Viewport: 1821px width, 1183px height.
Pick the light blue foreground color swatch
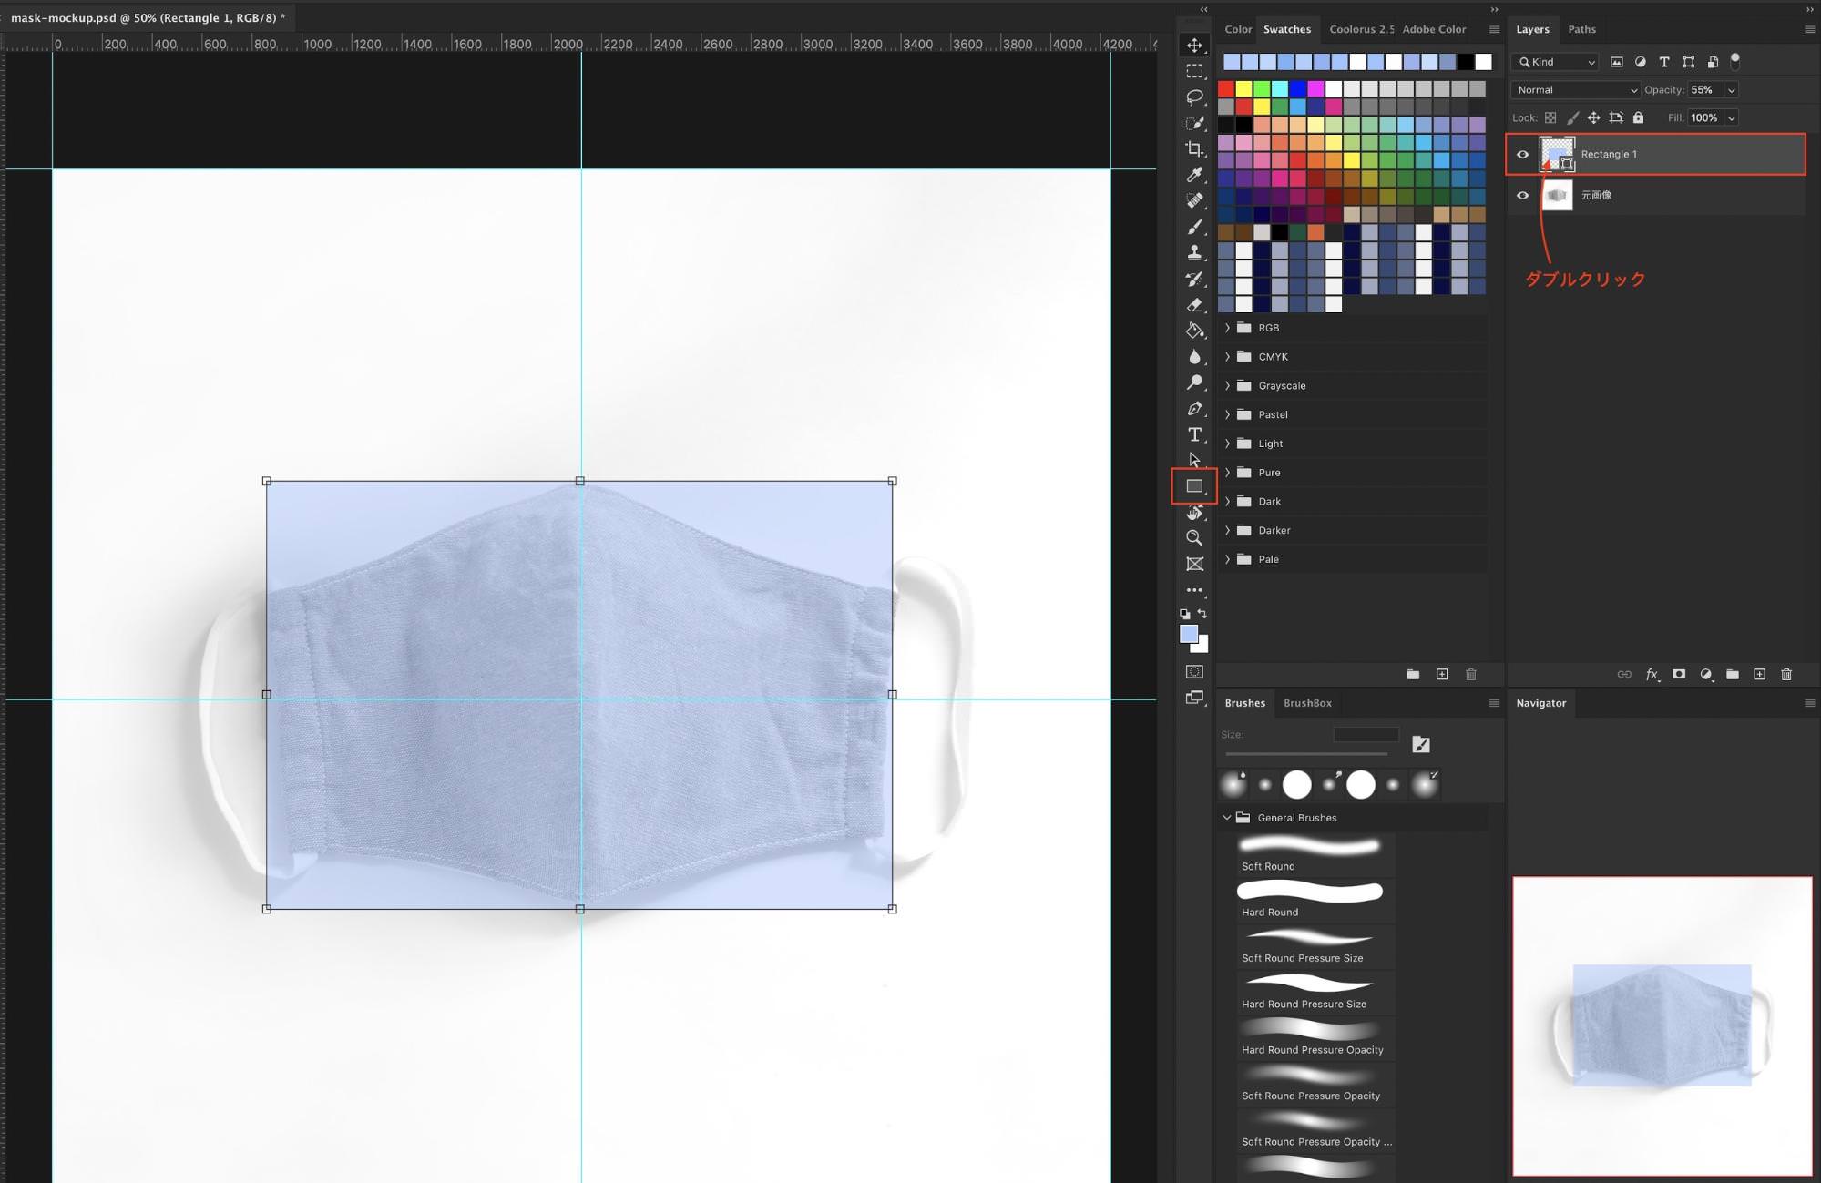pyautogui.click(x=1189, y=632)
